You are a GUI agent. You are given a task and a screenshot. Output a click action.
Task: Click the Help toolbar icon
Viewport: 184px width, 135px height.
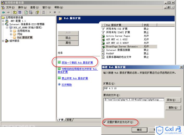coord(37,12)
